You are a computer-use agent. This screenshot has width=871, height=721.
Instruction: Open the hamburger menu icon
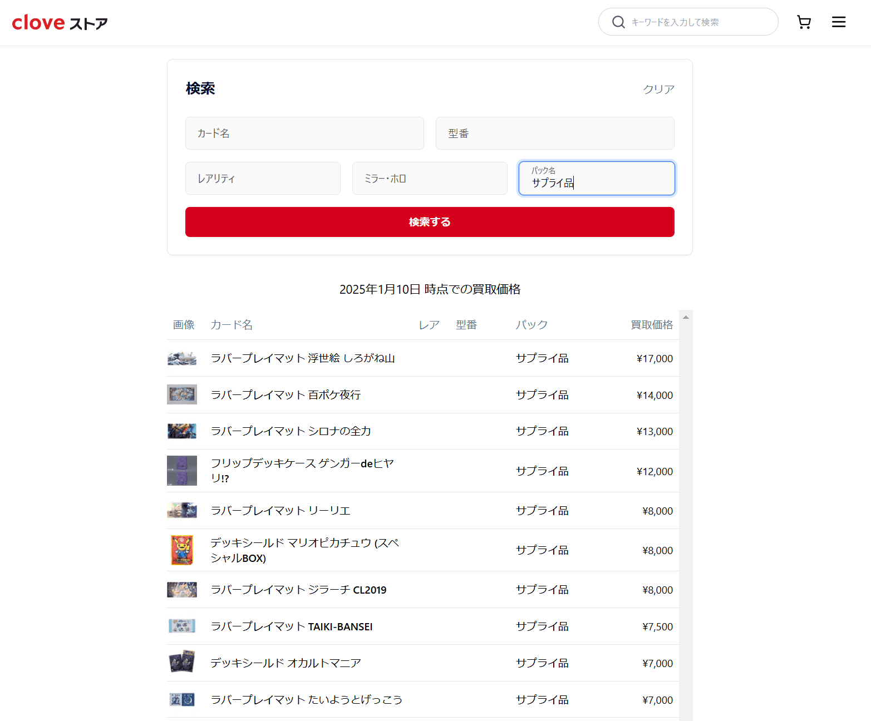tap(838, 22)
